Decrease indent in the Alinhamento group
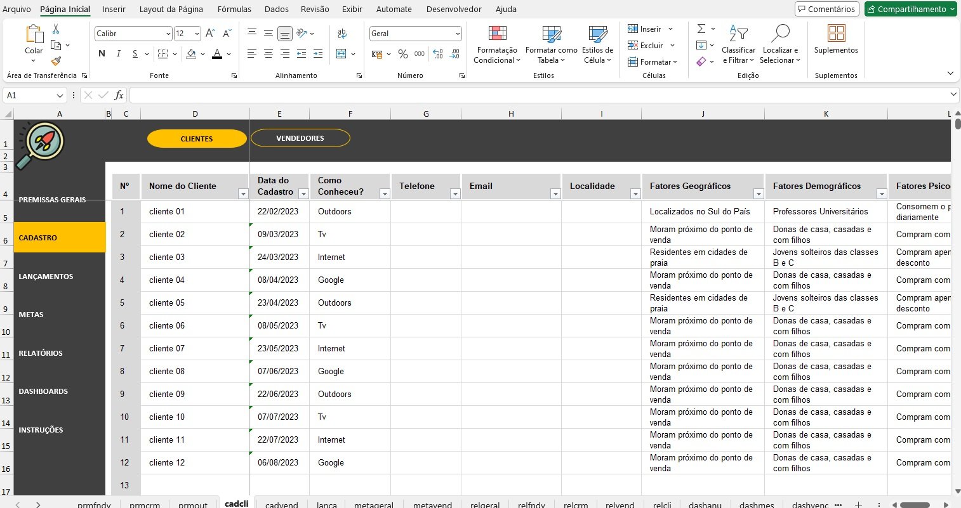The height and width of the screenshot is (508, 961). click(302, 54)
